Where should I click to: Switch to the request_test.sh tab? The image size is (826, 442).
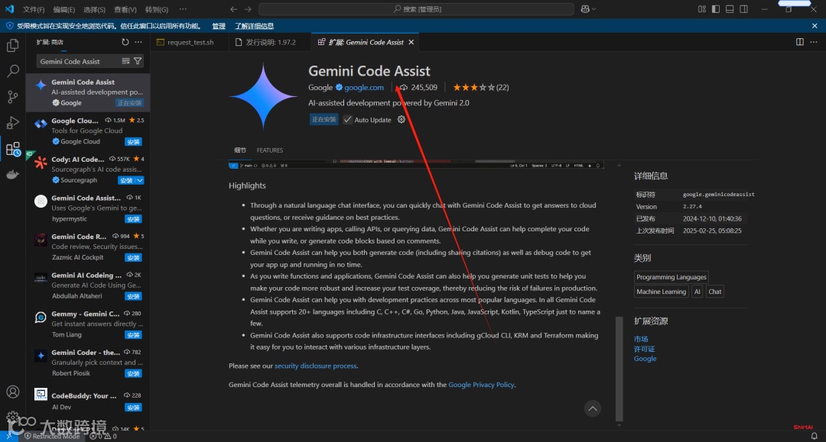click(190, 42)
